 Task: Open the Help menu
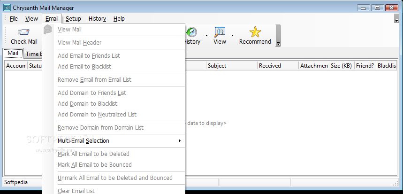coord(119,18)
